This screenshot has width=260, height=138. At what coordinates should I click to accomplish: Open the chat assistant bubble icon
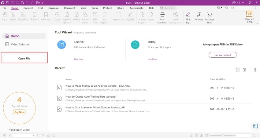tap(255, 126)
